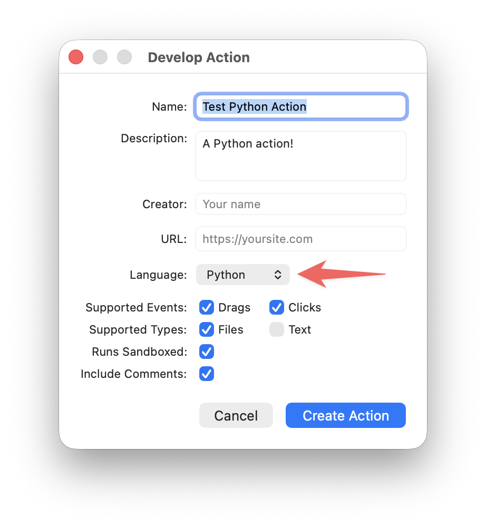Disable the Files supported type checkbox

(x=207, y=329)
